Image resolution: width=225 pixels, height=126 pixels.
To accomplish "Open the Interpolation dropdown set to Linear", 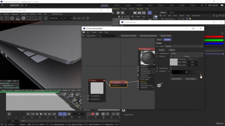I will click(x=187, y=54).
